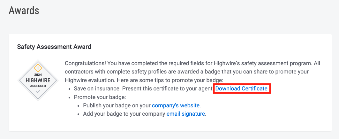This screenshot has height=139, width=339.
Task: Click the bullet beside Save on insurance
Action: [x=70, y=89]
